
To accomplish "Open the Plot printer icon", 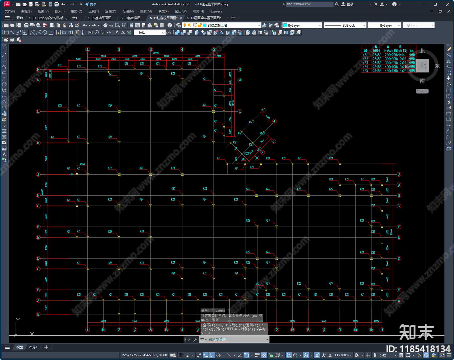I will coord(26,25).
